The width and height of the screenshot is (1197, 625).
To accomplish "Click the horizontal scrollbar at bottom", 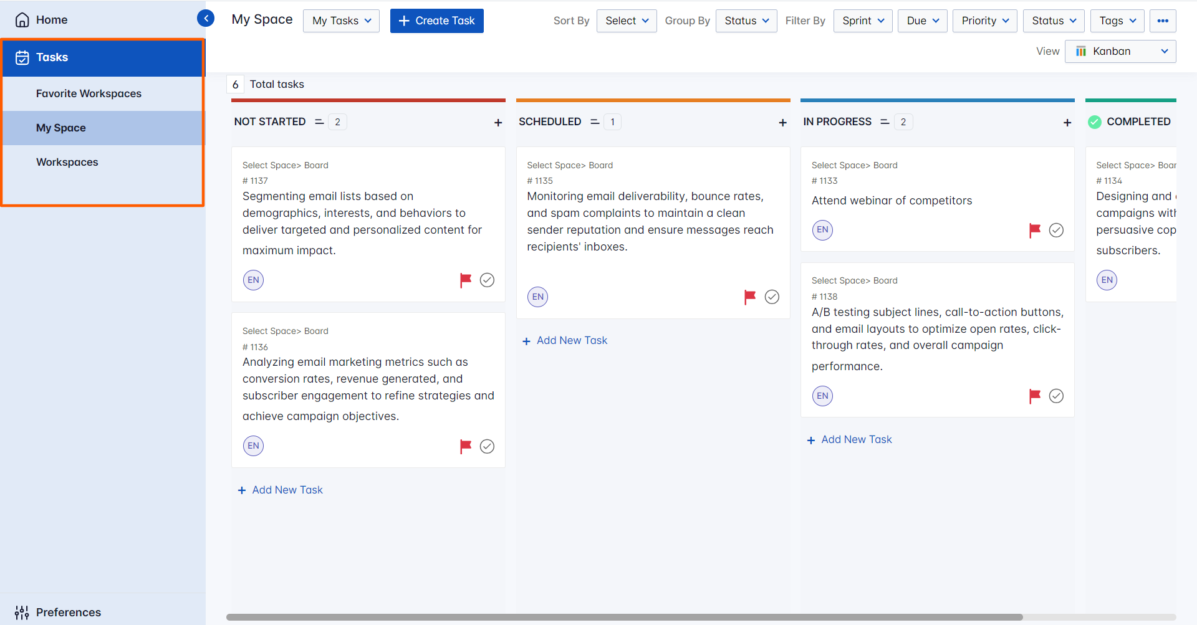I will [x=623, y=617].
